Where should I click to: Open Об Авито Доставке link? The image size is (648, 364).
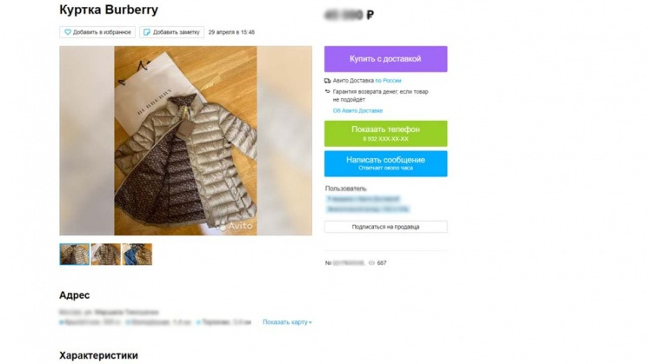(x=357, y=110)
